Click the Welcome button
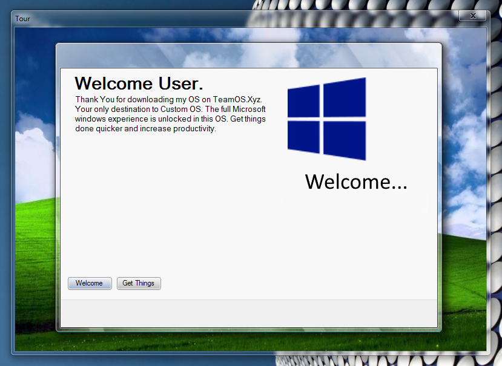Image resolution: width=502 pixels, height=366 pixels. tap(90, 283)
